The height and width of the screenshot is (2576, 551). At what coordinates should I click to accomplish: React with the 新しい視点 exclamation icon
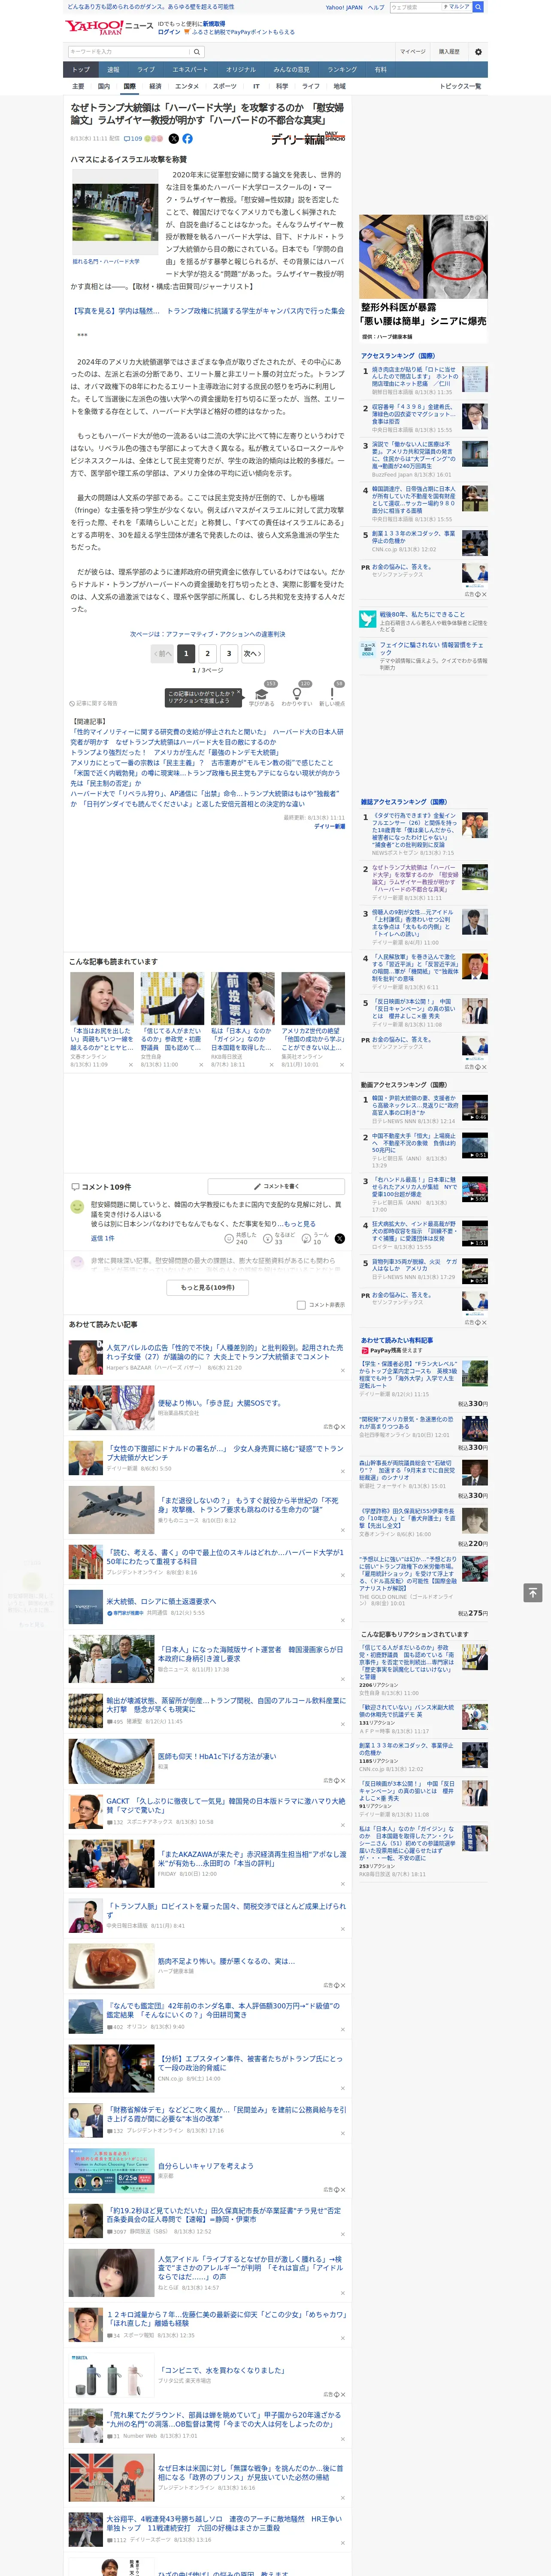332,694
